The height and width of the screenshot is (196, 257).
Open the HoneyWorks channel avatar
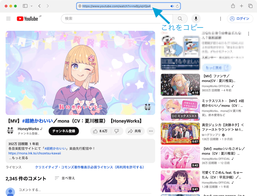coord(10,131)
